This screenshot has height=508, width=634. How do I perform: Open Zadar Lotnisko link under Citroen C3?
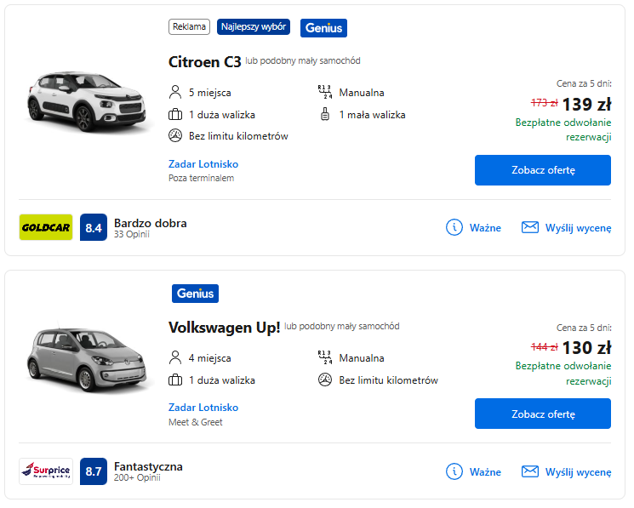pyautogui.click(x=203, y=164)
